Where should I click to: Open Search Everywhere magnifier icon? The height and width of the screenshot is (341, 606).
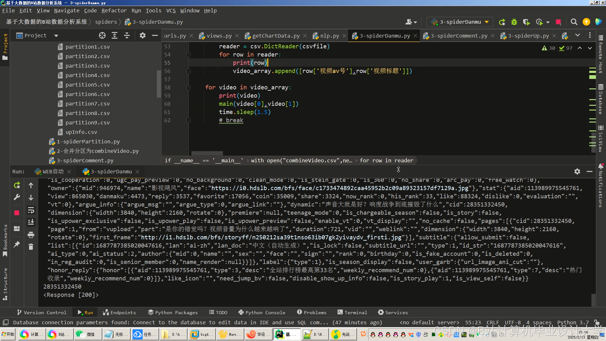tap(574, 22)
